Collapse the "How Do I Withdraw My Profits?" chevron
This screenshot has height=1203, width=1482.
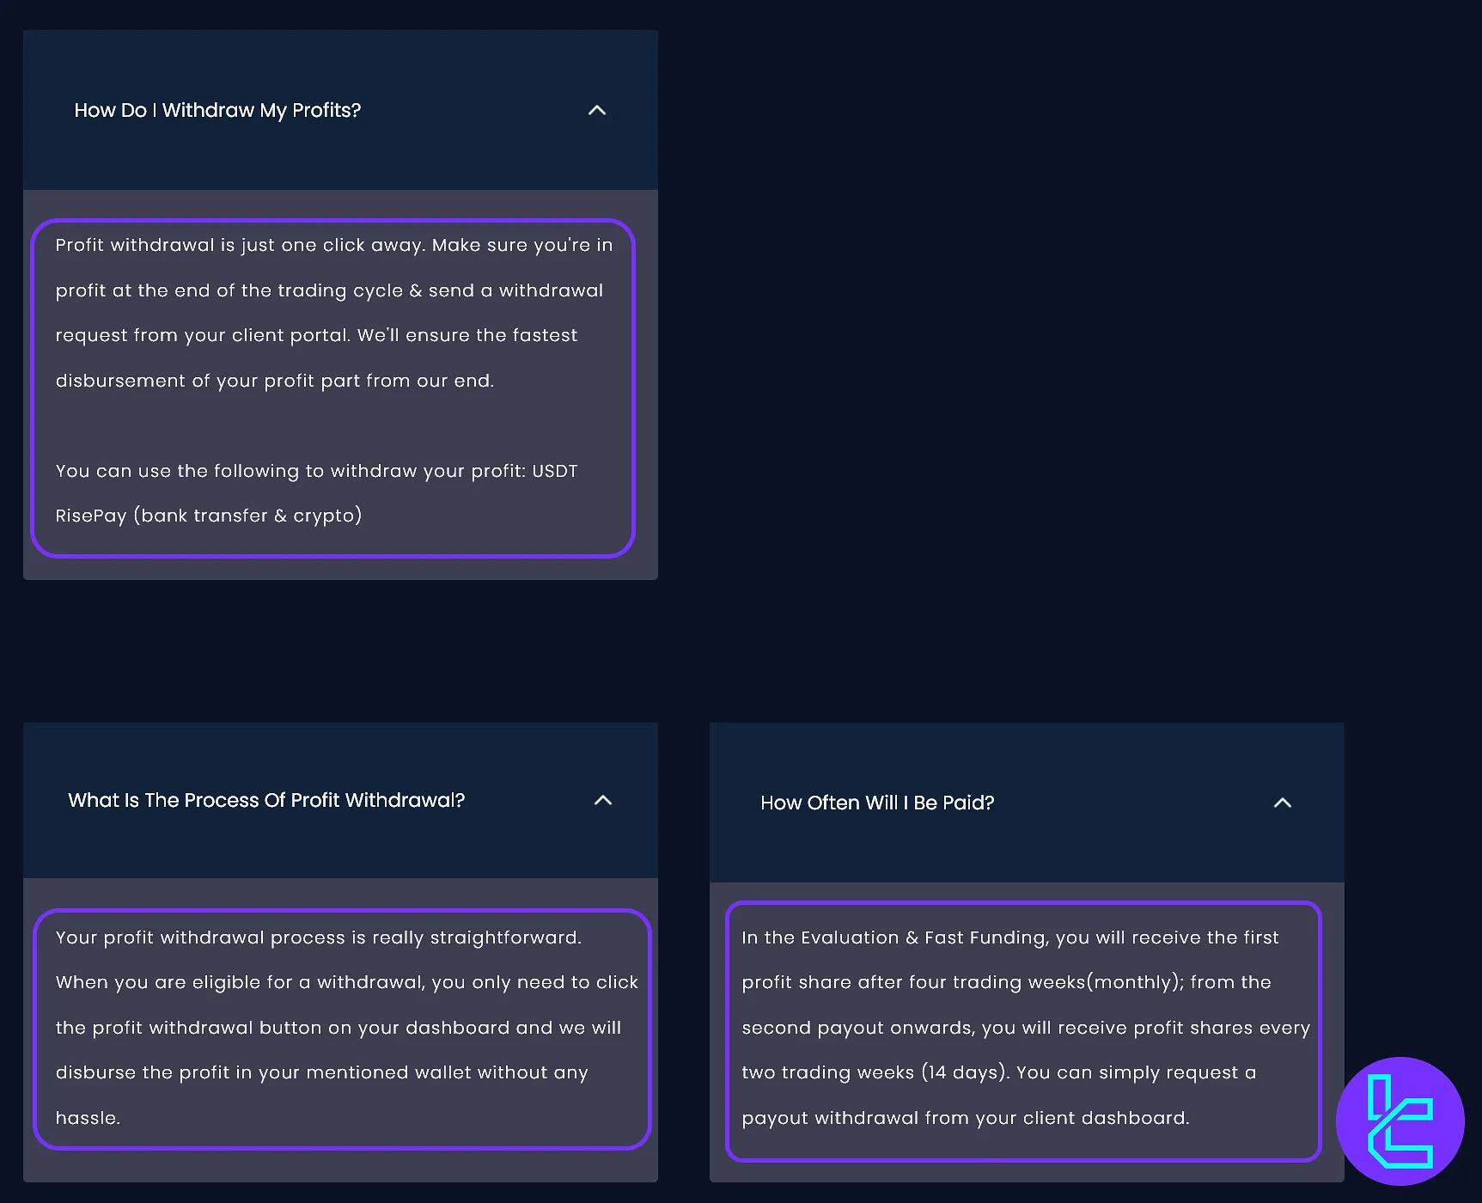(x=597, y=111)
